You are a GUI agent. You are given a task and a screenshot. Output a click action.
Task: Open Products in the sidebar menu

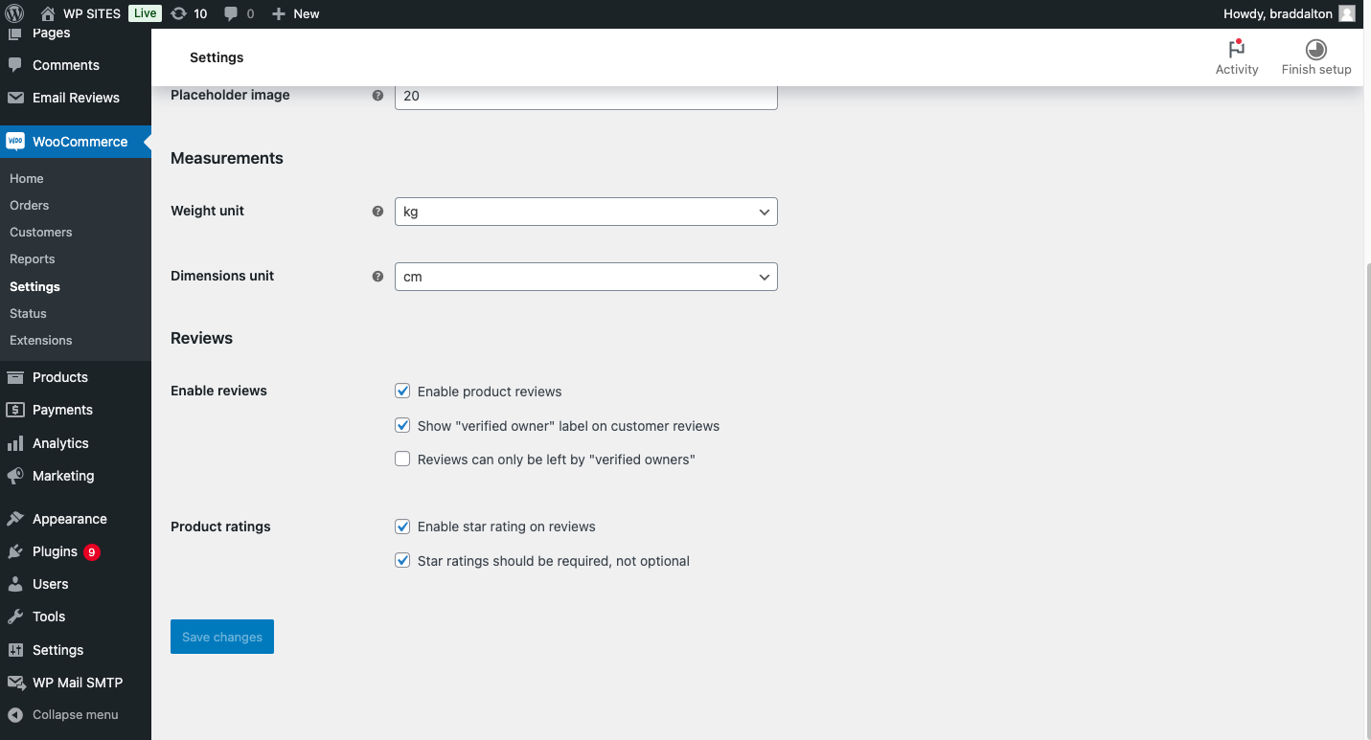click(59, 377)
